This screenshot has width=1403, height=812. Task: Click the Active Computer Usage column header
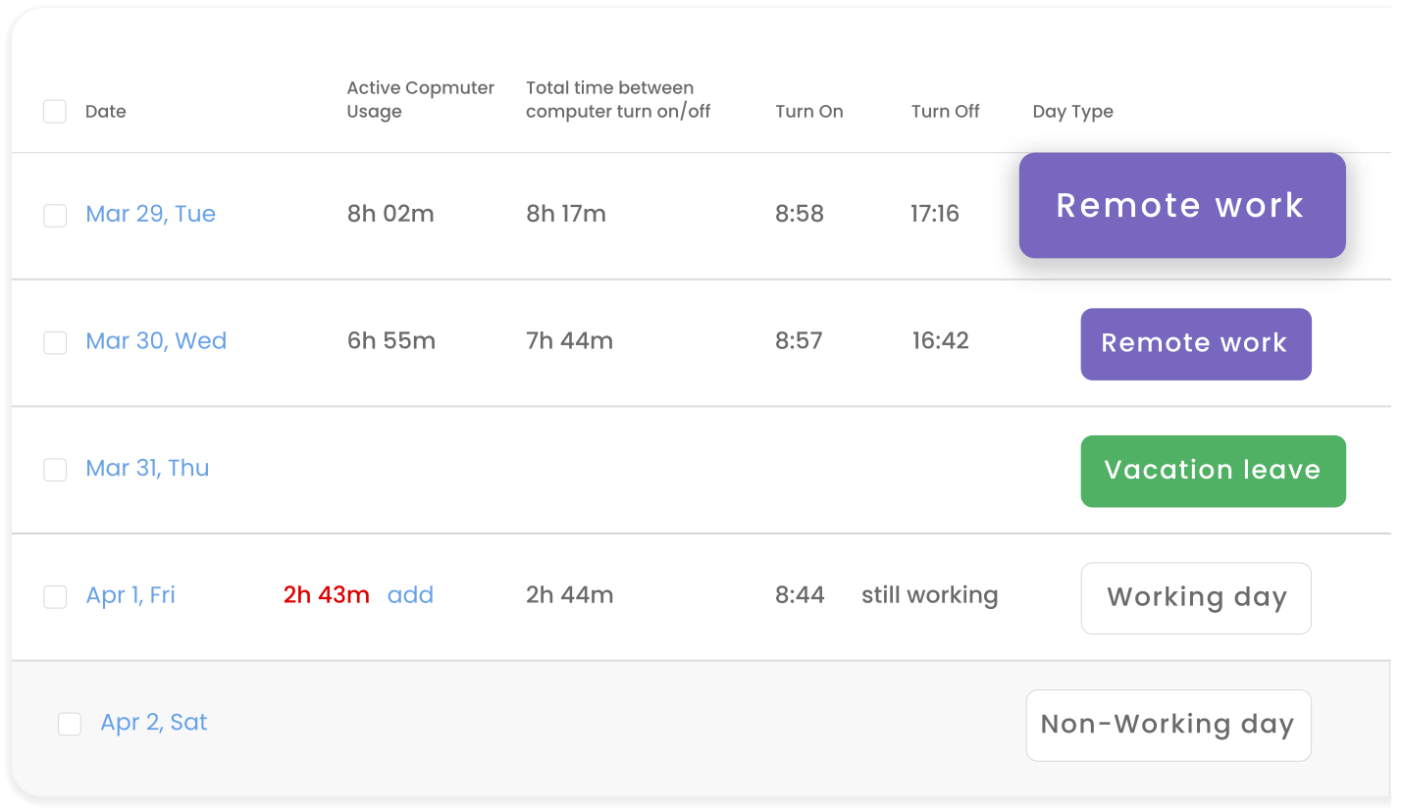tap(420, 100)
